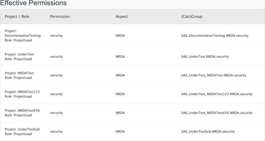Select the Project: NRDATest role cell
Image resolution: width=265 pixels, height=141 pixels.
pos(19,75)
